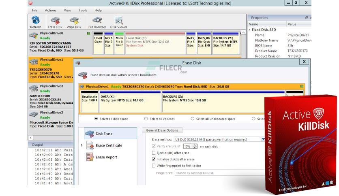Select the PhysicalDrive3 disk icon
Image resolution: width=339 pixels, height=196 pixels.
34,115
